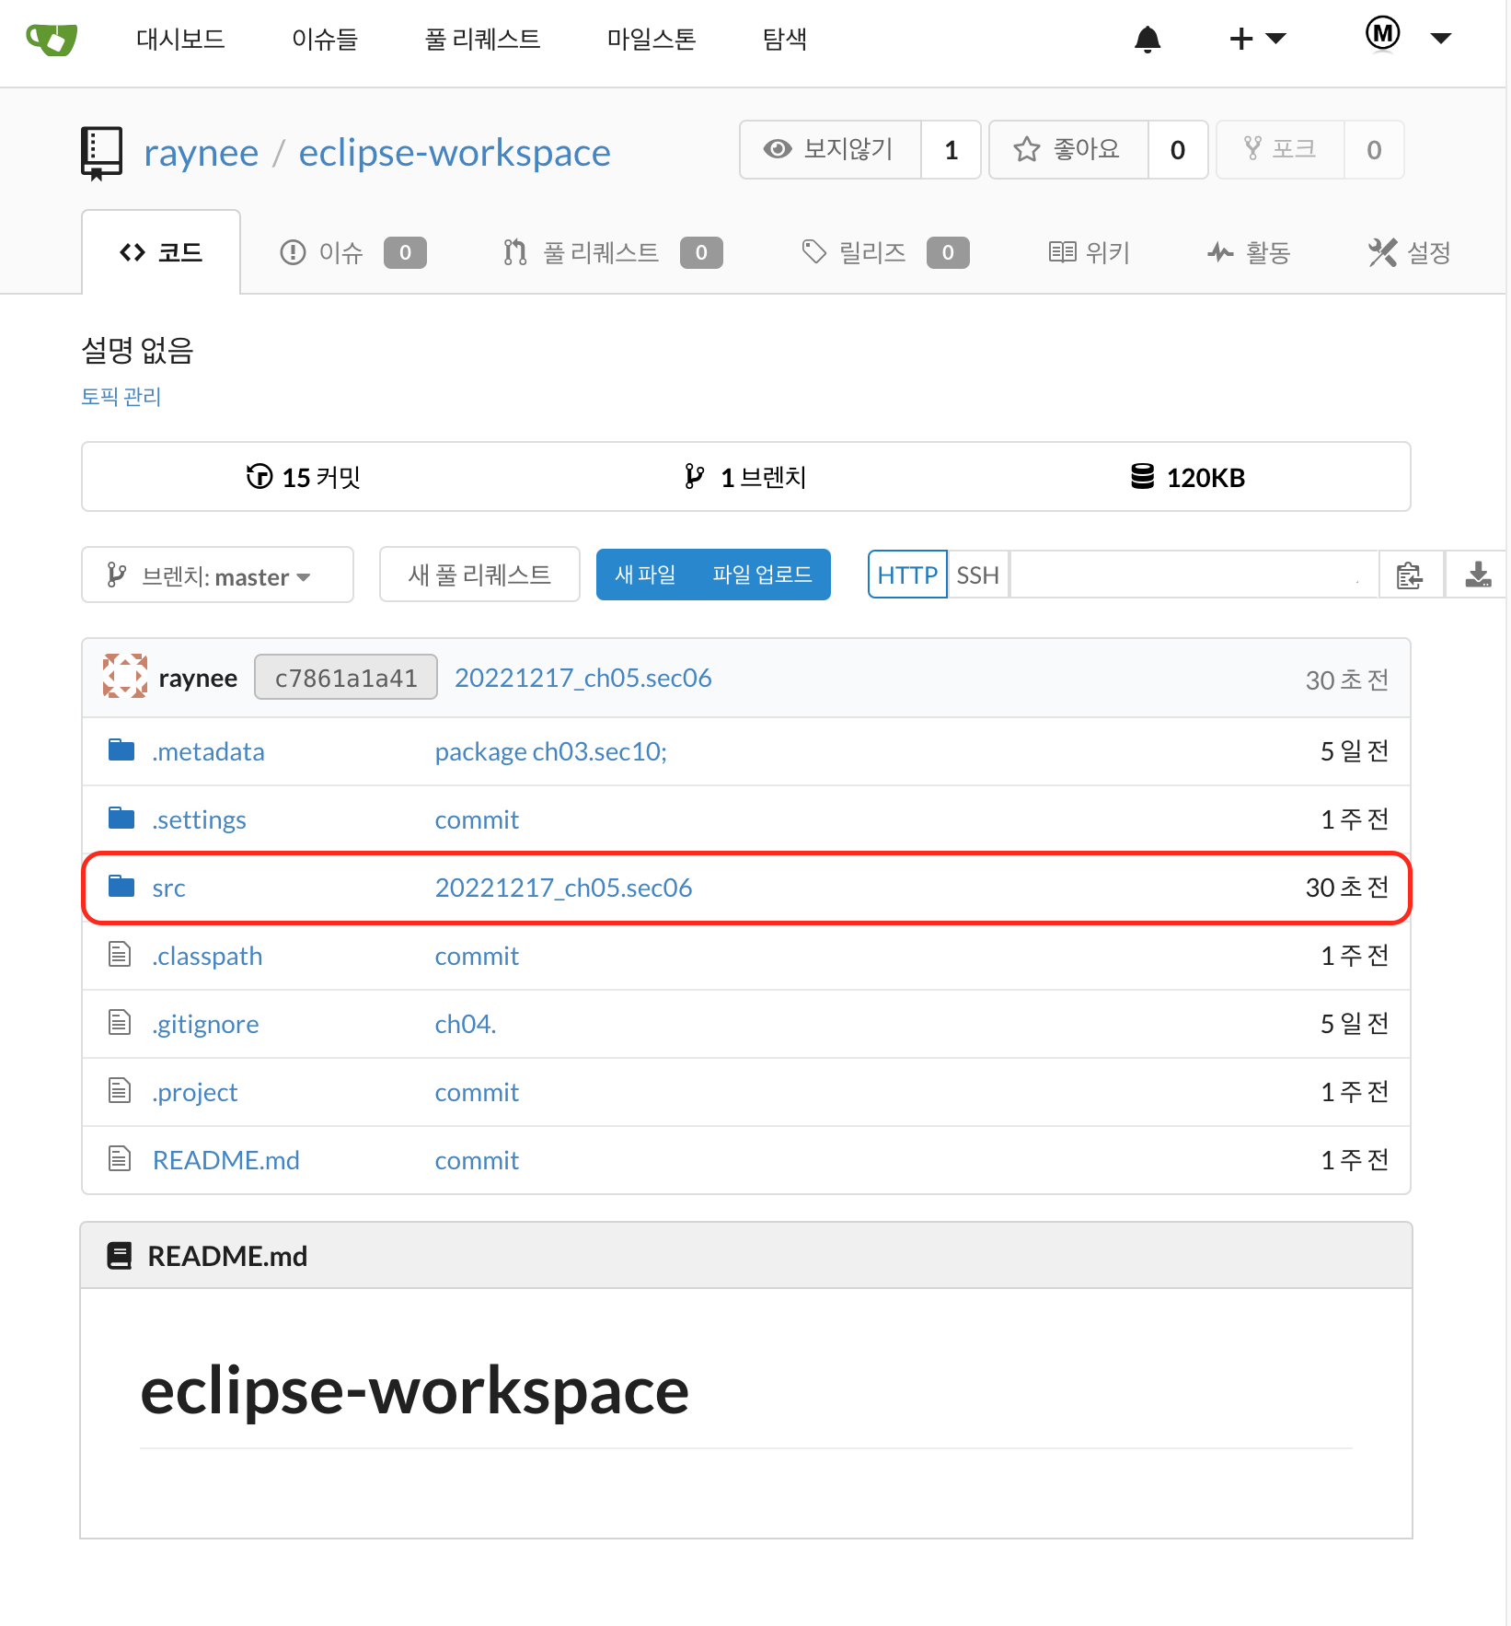
Task: Open commit hash c7861a1a41
Action: pos(345,678)
